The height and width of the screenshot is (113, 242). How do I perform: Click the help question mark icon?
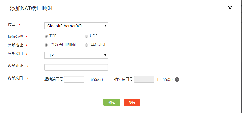tap(177, 80)
